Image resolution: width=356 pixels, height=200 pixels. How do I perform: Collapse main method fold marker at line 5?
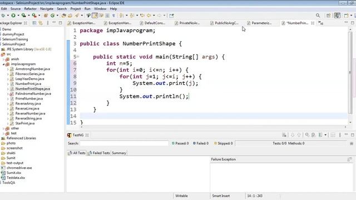pyautogui.click(x=78, y=57)
